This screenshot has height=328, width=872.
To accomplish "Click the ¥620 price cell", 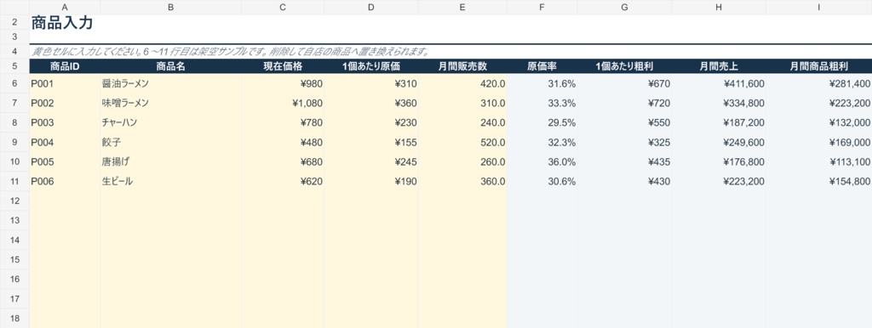I will 283,182.
